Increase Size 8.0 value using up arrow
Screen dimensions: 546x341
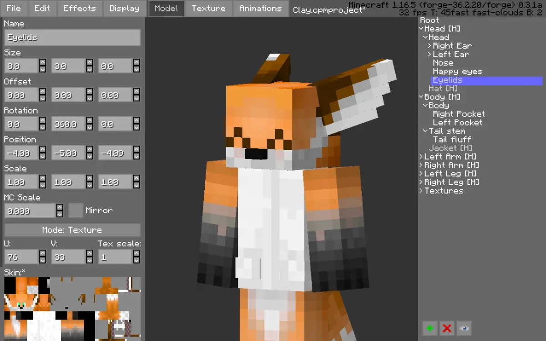coord(42,63)
